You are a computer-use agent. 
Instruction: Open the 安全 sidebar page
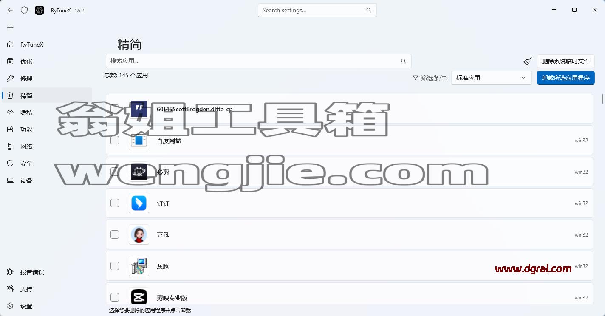(x=47, y=164)
